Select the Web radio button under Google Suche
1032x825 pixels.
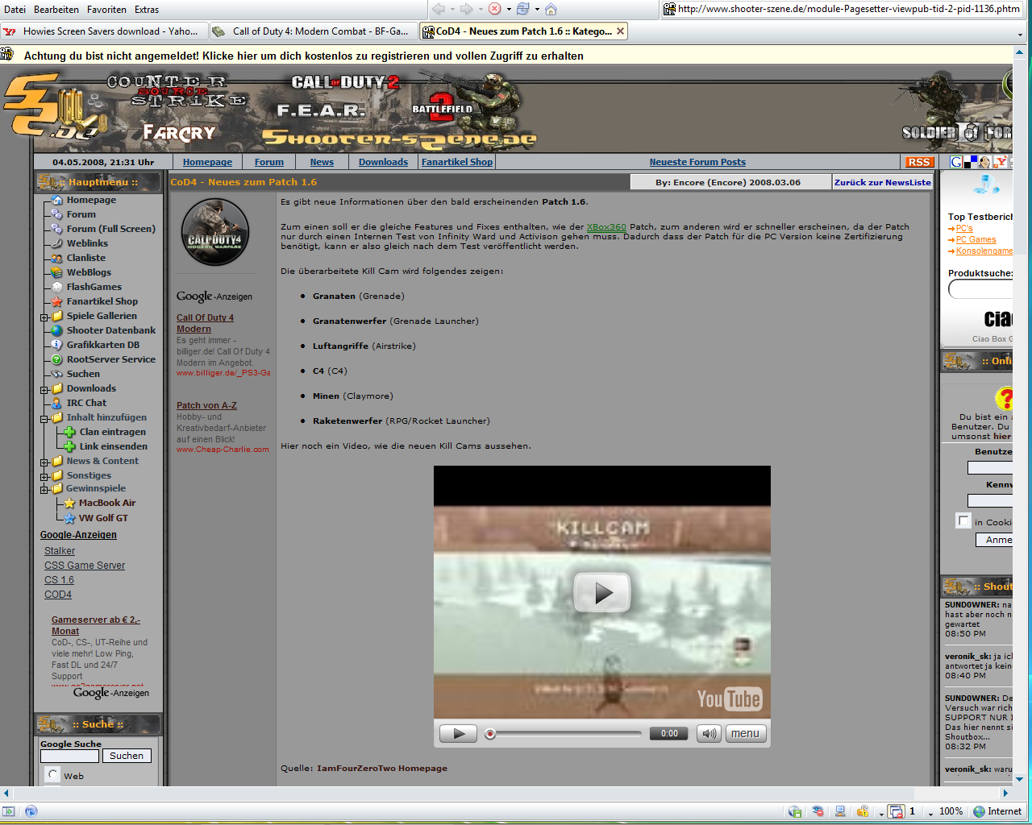(52, 775)
